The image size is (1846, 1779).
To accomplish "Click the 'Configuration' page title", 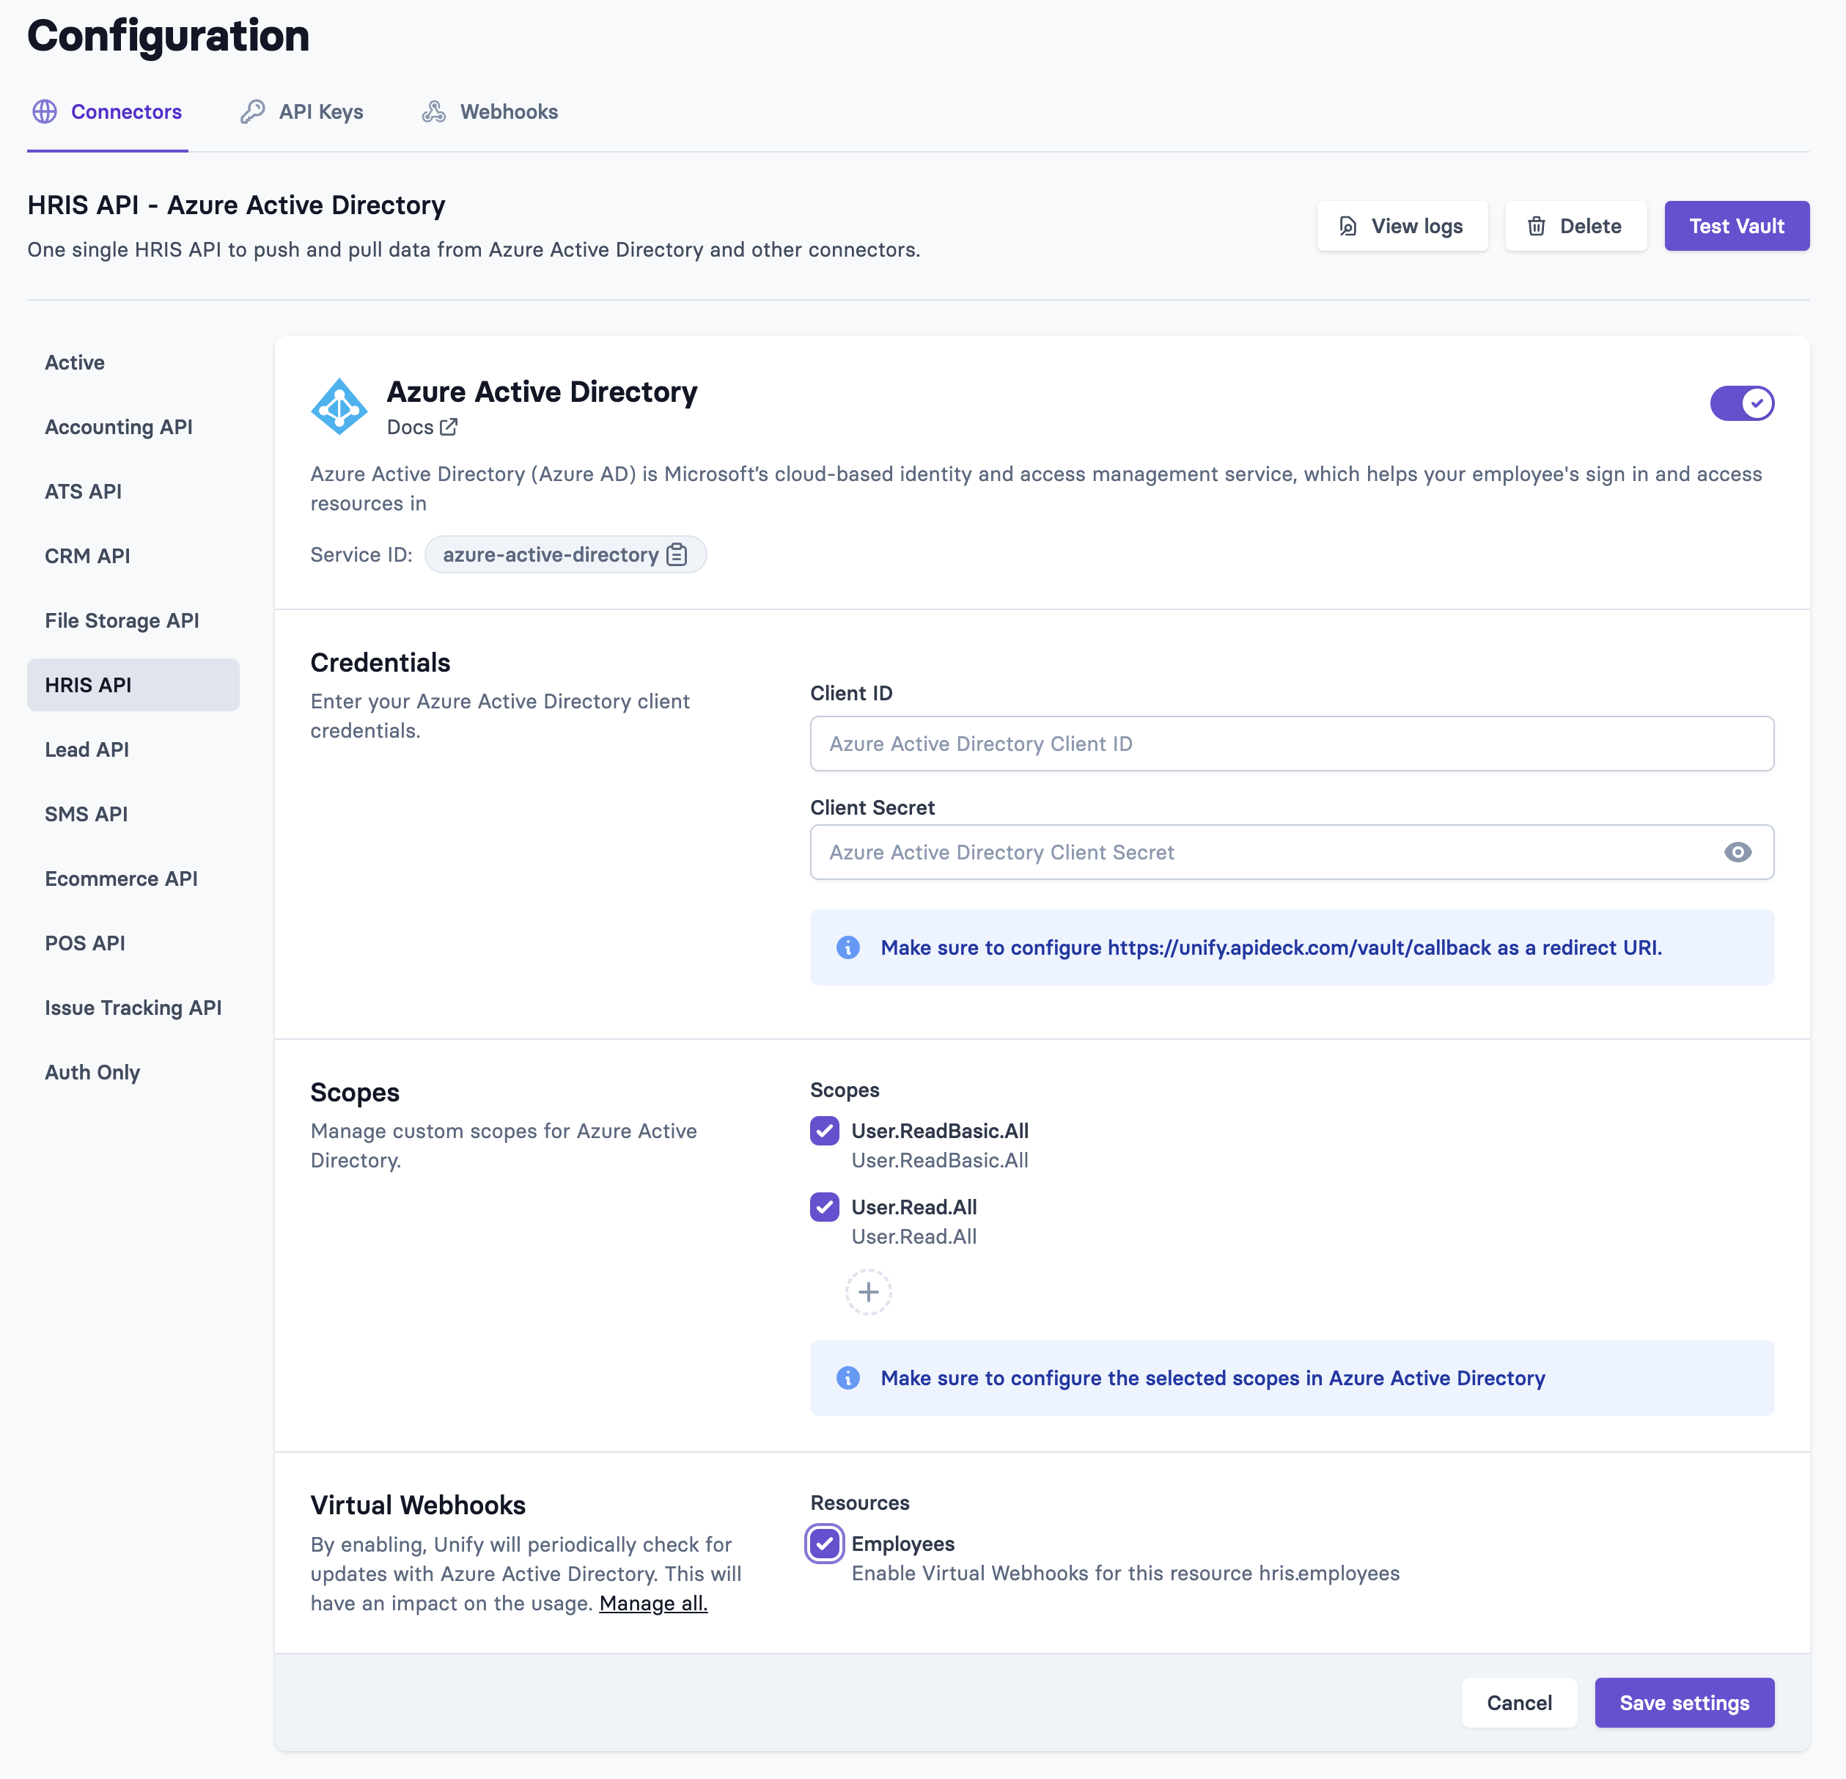I will coord(168,36).
